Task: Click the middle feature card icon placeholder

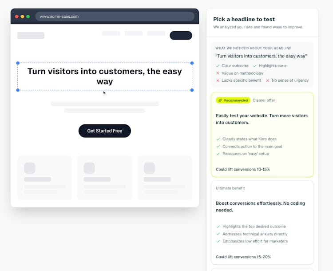Action: 89,168
